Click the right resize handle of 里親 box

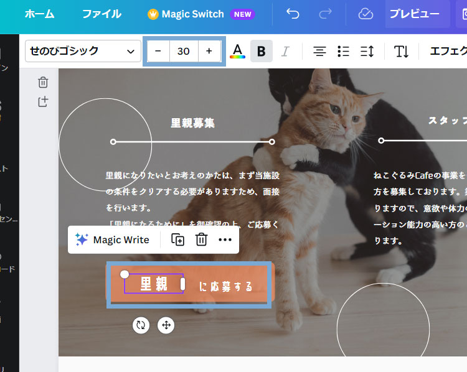coord(183,284)
